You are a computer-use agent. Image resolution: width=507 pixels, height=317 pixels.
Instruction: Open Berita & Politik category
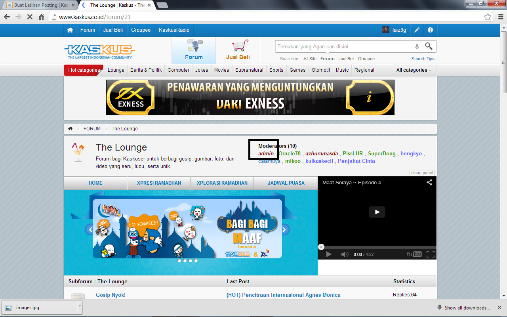pyautogui.click(x=146, y=70)
